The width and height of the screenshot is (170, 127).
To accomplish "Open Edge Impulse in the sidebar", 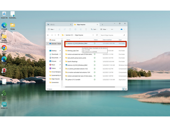I will pyautogui.click(x=55, y=79).
